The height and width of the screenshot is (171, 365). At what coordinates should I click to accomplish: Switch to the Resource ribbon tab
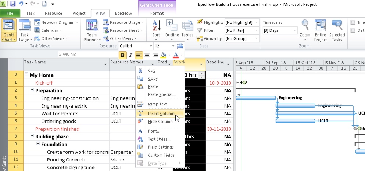pyautogui.click(x=54, y=13)
